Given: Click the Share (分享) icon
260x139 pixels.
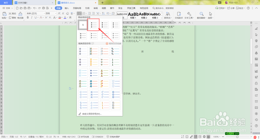Looking at the screenshot, I should click(231, 8).
